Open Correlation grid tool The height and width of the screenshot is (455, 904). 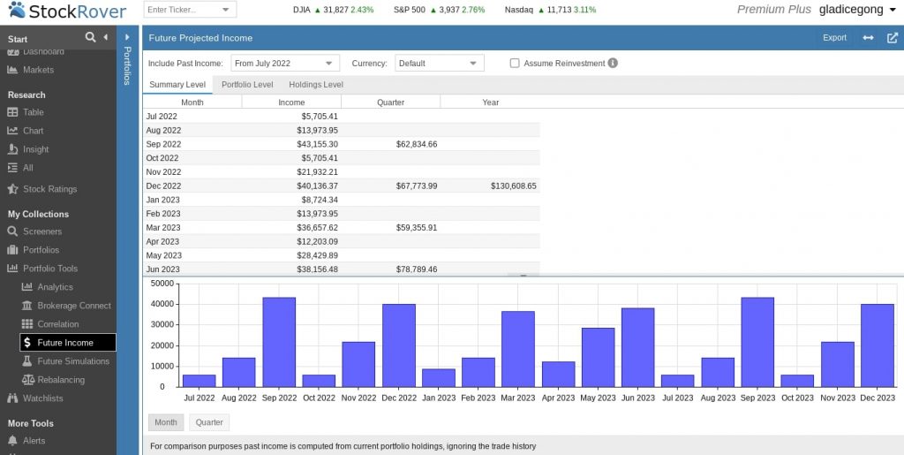57,324
